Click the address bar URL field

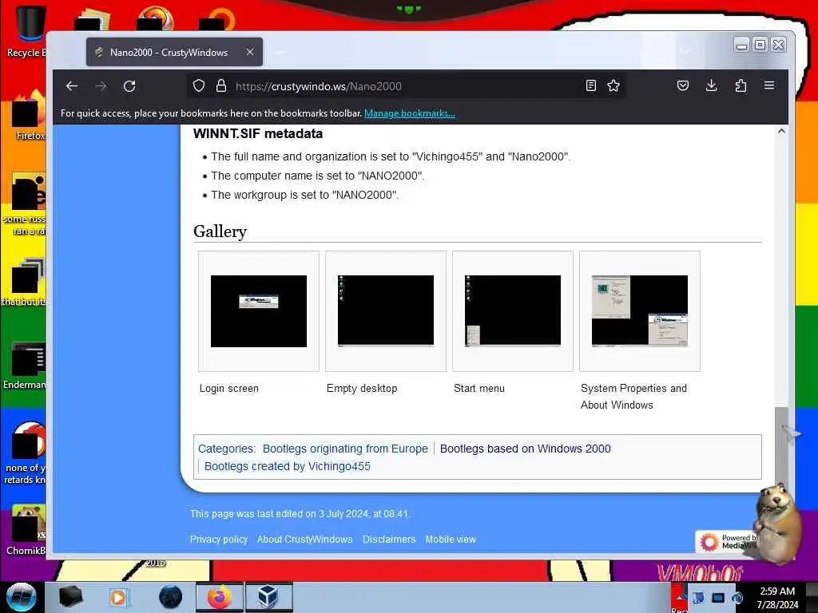tap(407, 86)
